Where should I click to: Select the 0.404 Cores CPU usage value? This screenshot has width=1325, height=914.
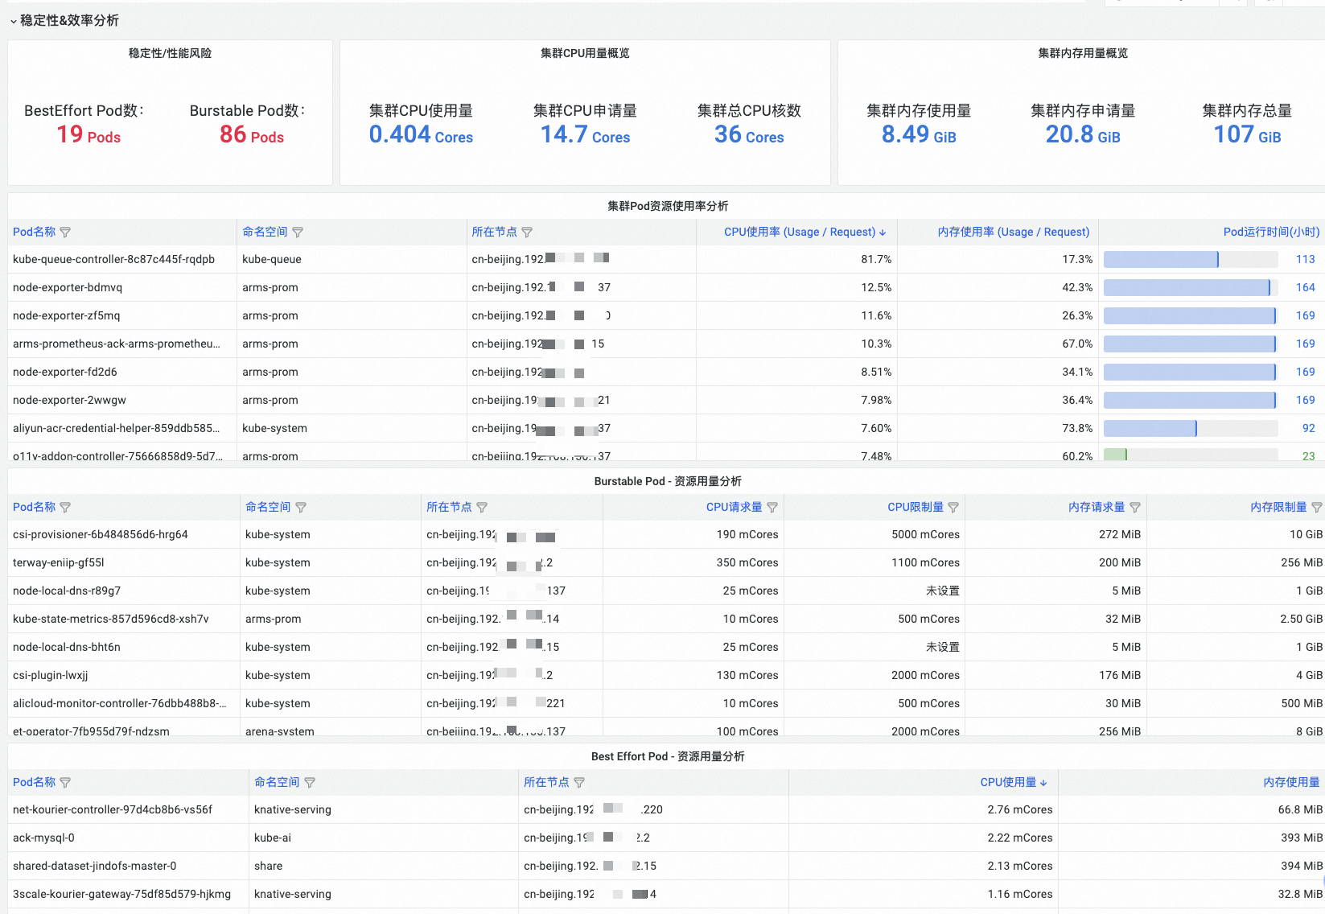421,134
